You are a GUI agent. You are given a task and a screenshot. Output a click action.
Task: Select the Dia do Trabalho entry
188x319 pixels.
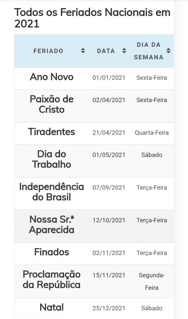(x=52, y=159)
